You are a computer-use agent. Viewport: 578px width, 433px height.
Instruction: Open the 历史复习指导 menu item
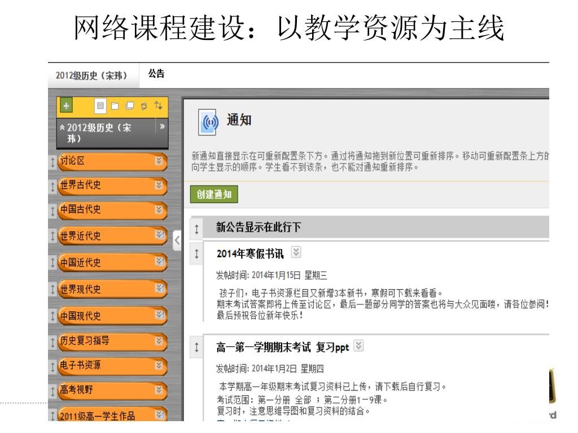click(x=112, y=342)
